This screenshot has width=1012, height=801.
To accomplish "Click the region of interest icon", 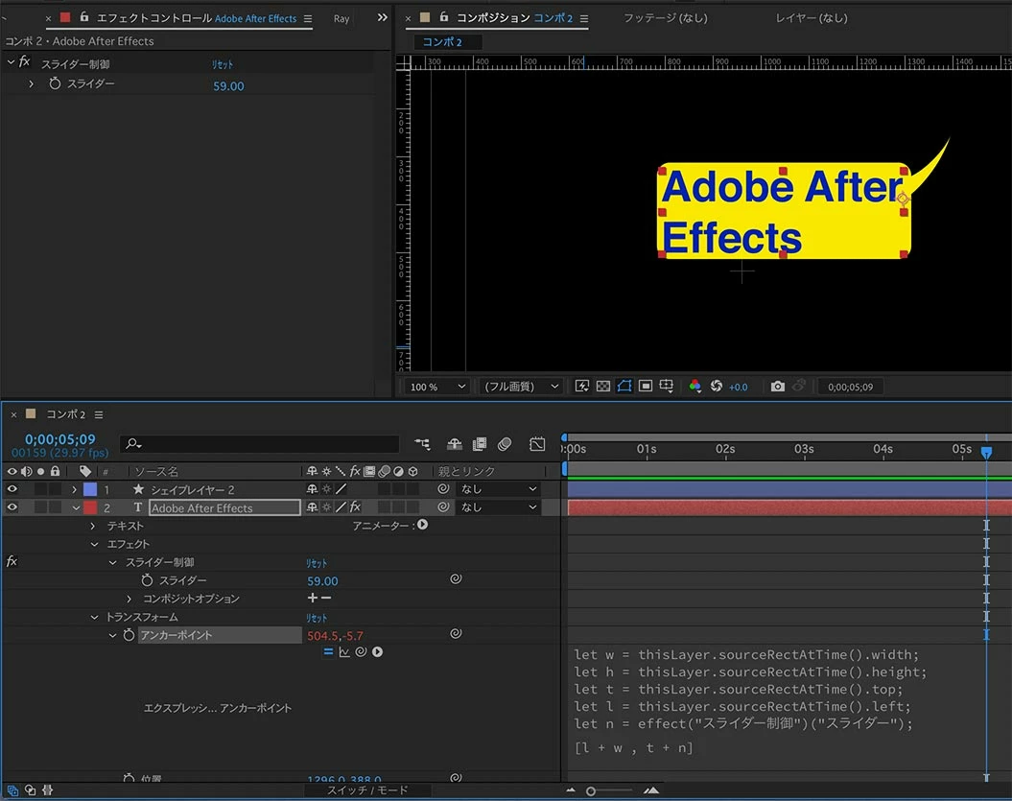I will click(646, 386).
